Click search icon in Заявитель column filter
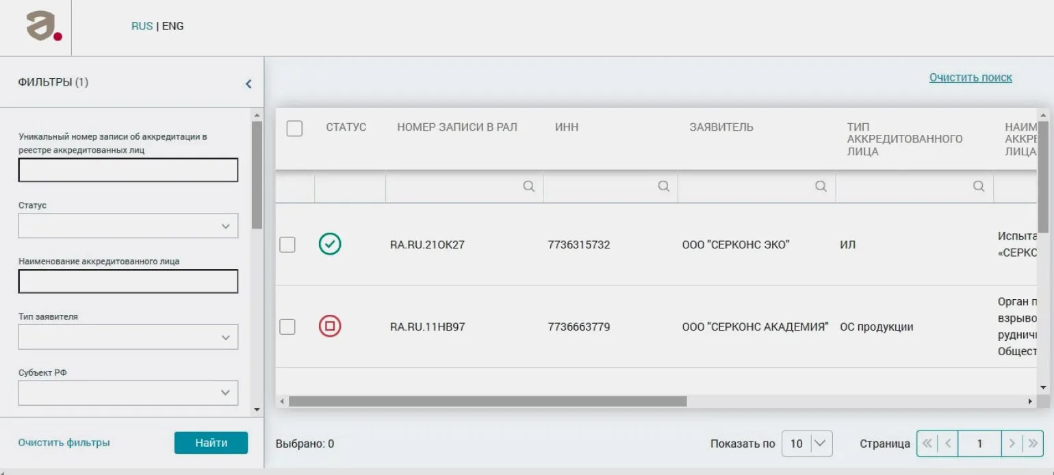This screenshot has width=1054, height=475. pos(821,186)
